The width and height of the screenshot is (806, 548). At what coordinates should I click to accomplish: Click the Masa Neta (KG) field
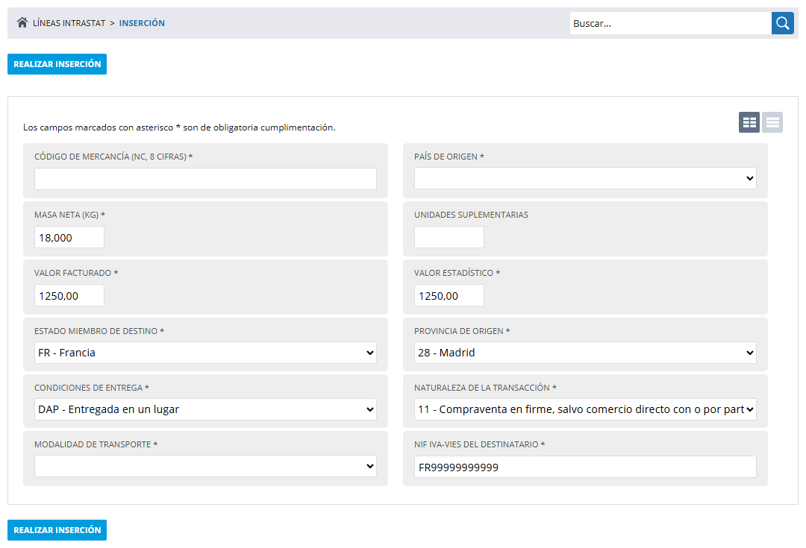click(69, 237)
